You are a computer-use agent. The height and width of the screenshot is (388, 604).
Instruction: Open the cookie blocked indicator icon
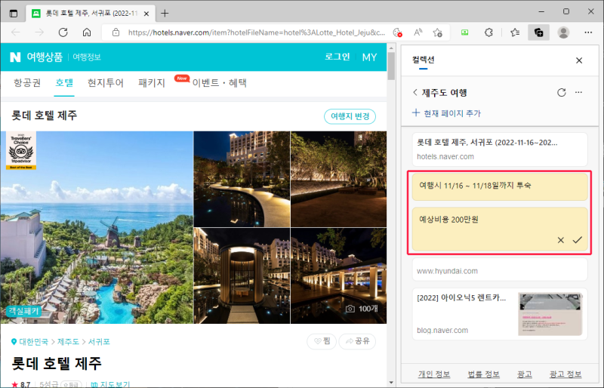[x=398, y=32]
